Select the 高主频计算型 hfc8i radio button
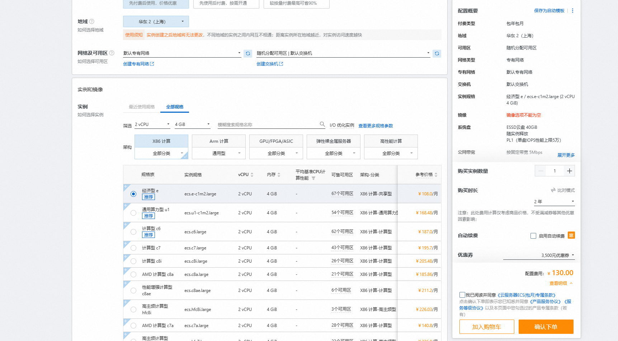 [x=133, y=310]
